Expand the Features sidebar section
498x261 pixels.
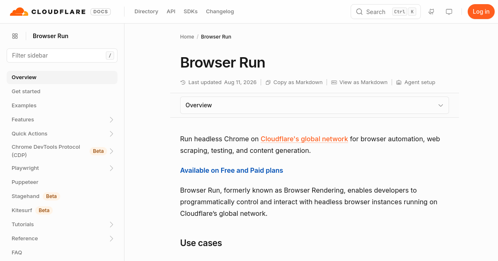point(111,120)
